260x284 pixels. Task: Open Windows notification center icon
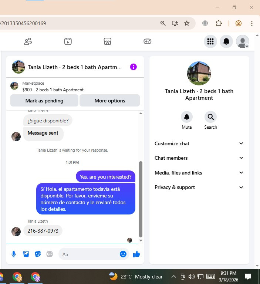tap(248, 276)
